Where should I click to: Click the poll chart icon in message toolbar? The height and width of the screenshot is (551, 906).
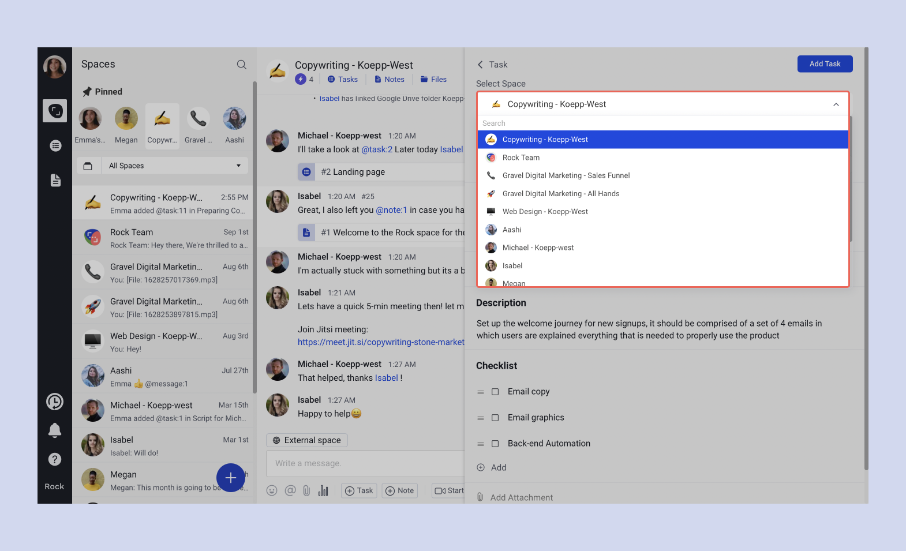point(323,490)
